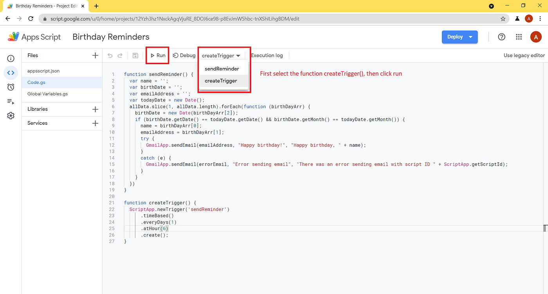Switch to the legacy editor
548x294 pixels.
524,55
